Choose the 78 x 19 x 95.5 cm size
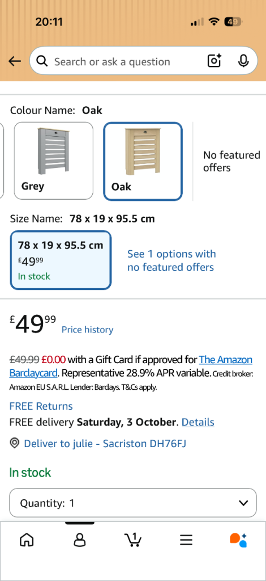 [61, 260]
